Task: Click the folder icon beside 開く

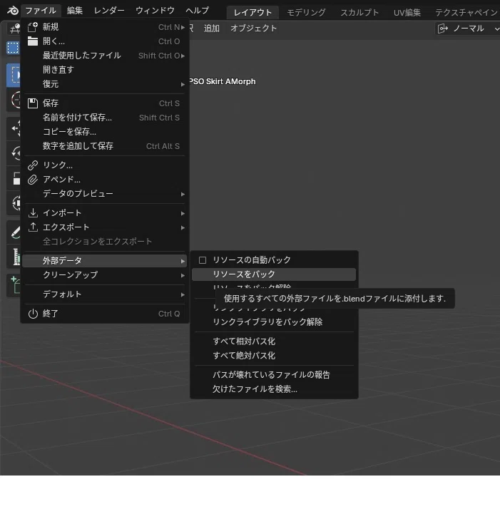Action: [33, 41]
